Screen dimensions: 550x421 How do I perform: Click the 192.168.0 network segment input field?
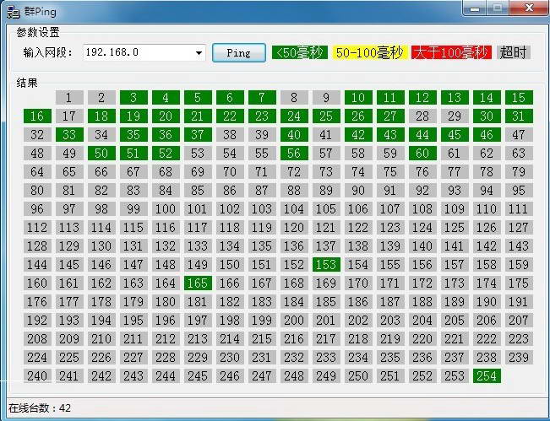click(139, 52)
